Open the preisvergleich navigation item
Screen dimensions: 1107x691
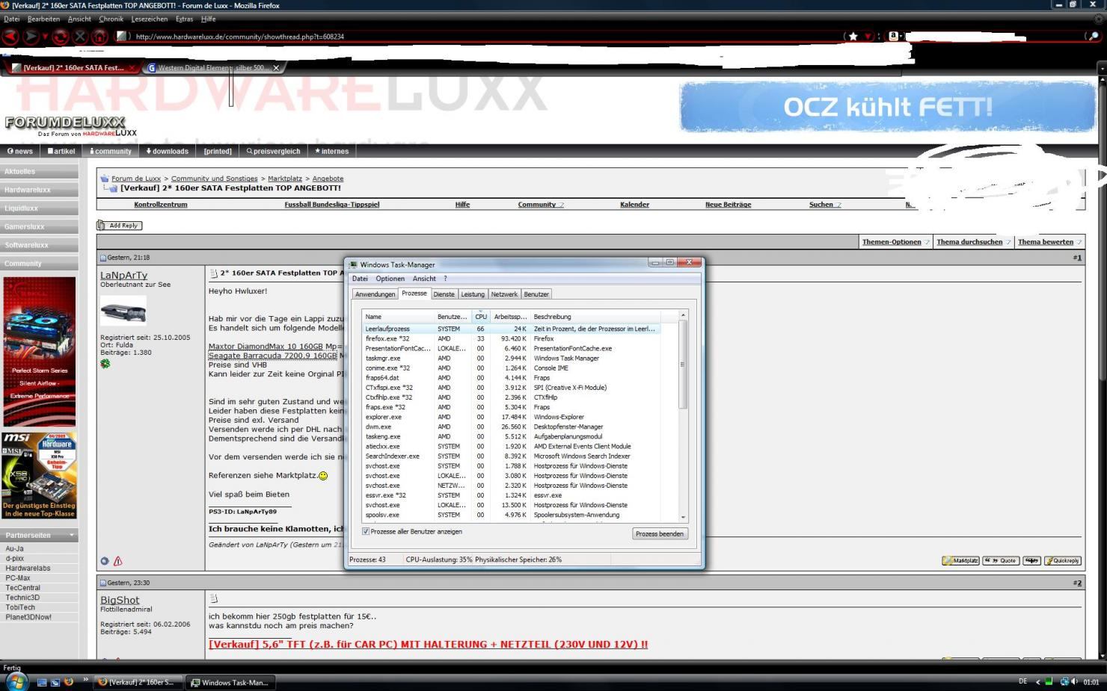pos(273,151)
